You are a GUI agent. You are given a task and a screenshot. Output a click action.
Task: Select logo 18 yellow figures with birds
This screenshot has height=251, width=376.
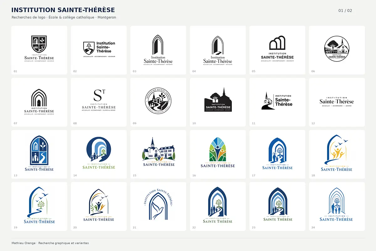[x=337, y=154]
